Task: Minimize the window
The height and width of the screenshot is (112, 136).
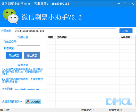Action: click(119, 4)
